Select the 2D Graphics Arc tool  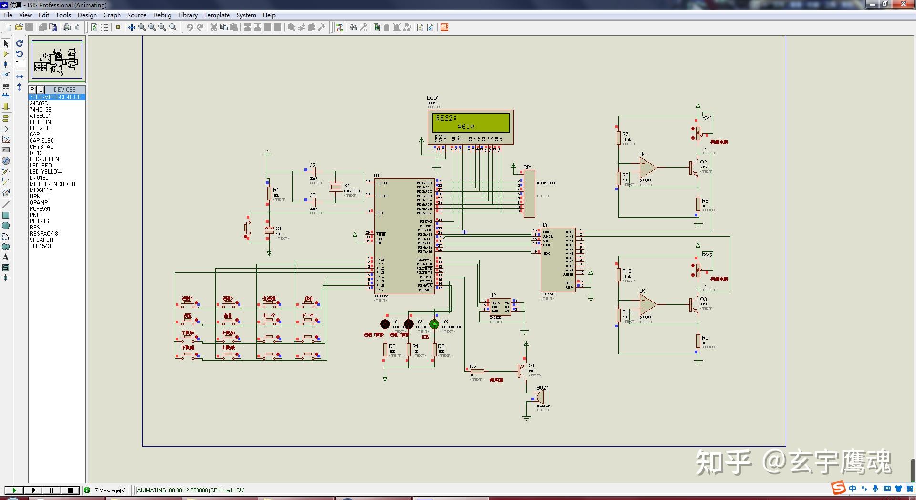click(x=6, y=236)
